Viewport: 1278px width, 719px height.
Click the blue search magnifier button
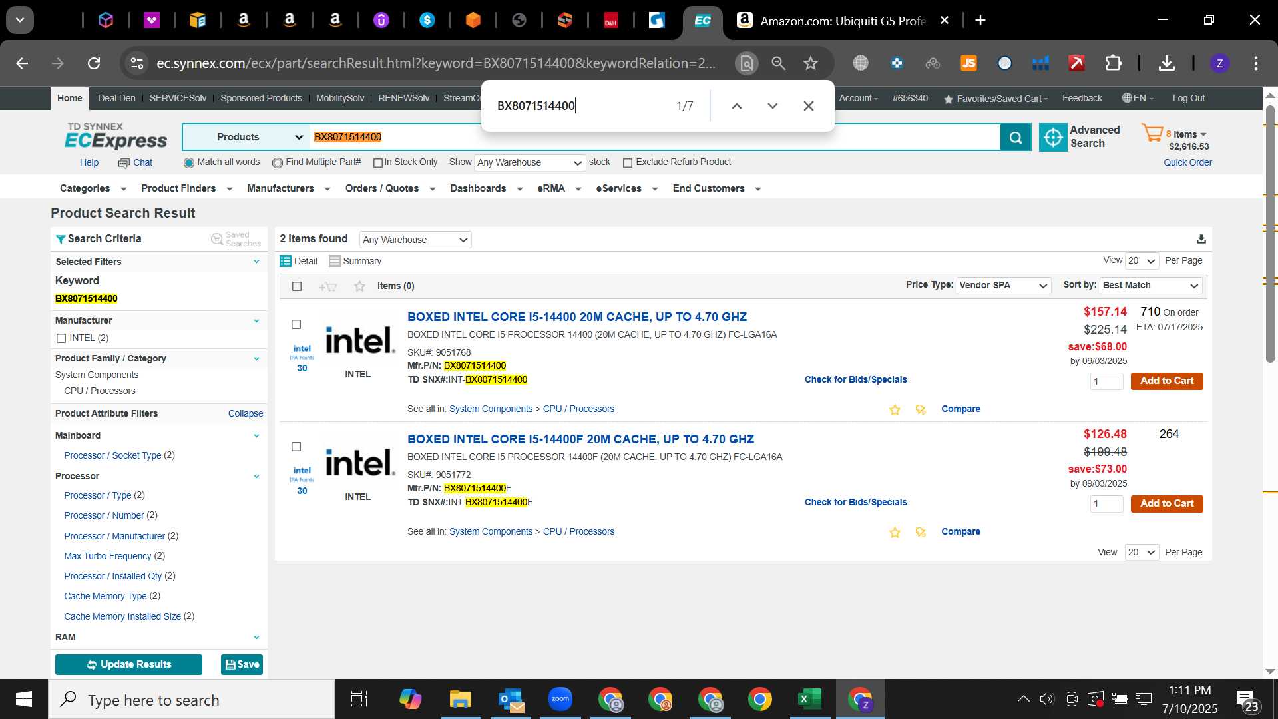click(x=1016, y=137)
